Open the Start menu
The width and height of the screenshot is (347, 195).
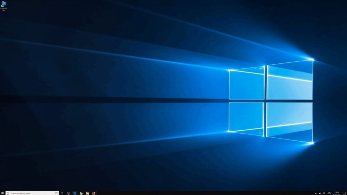(3, 192)
